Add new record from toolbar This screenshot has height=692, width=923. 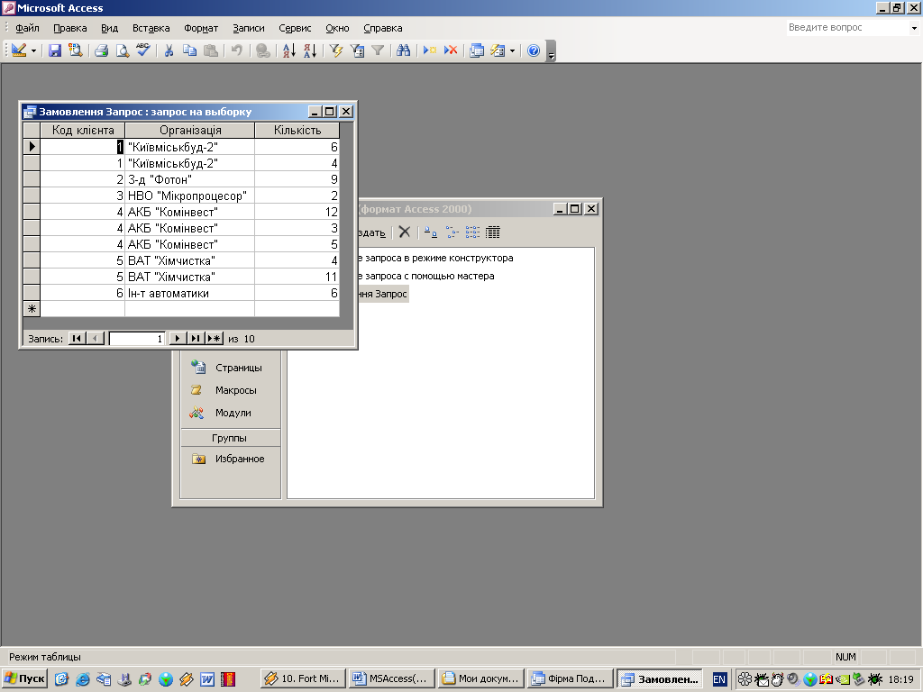pos(430,50)
